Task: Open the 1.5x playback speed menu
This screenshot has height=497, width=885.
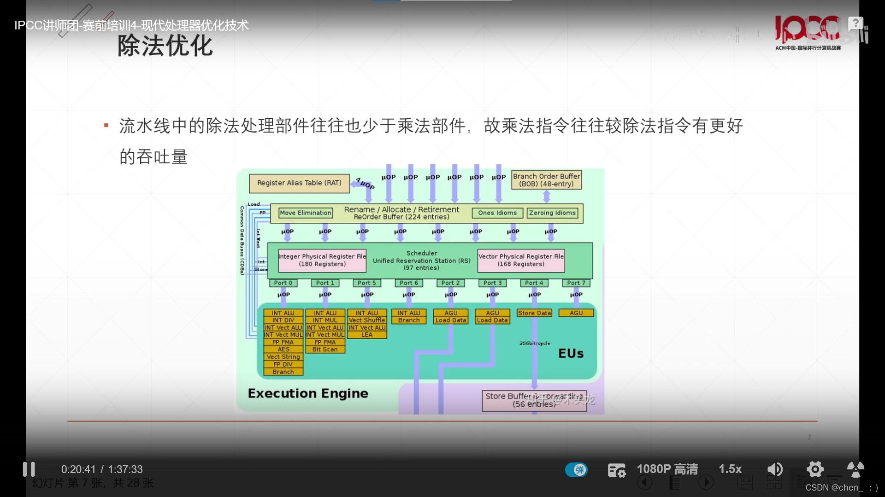Action: [730, 469]
